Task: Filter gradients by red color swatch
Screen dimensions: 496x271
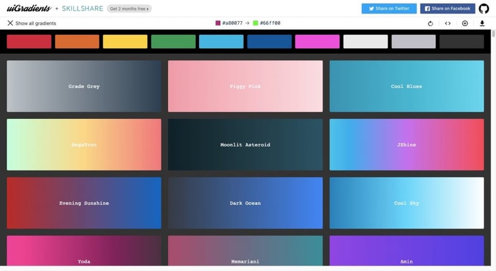Action: click(29, 41)
